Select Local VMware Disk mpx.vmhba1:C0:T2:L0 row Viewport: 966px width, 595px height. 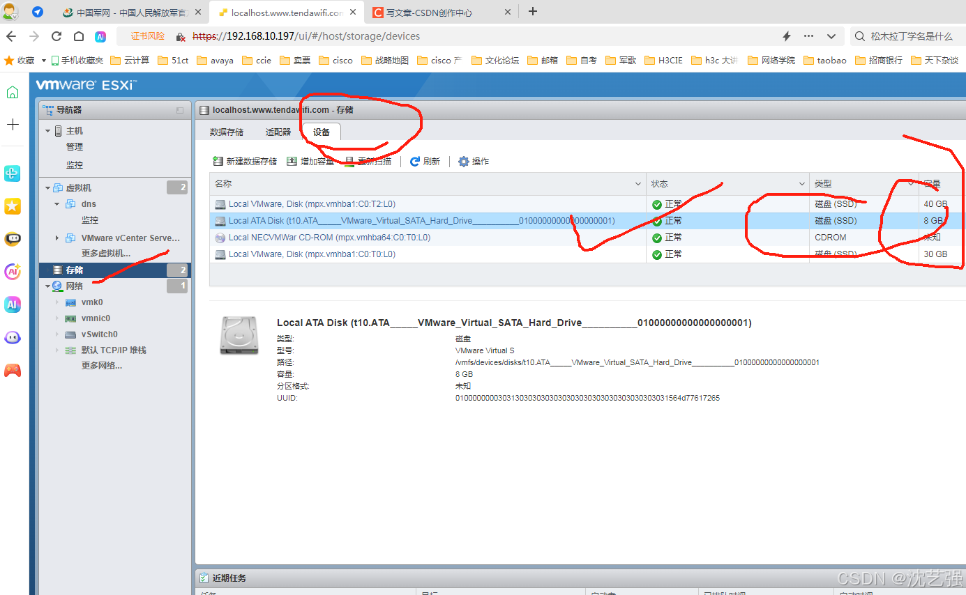[587, 204]
